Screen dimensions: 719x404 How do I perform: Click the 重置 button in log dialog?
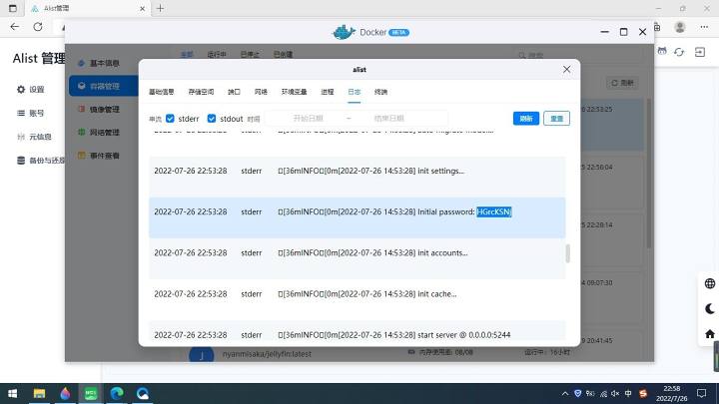pos(556,119)
